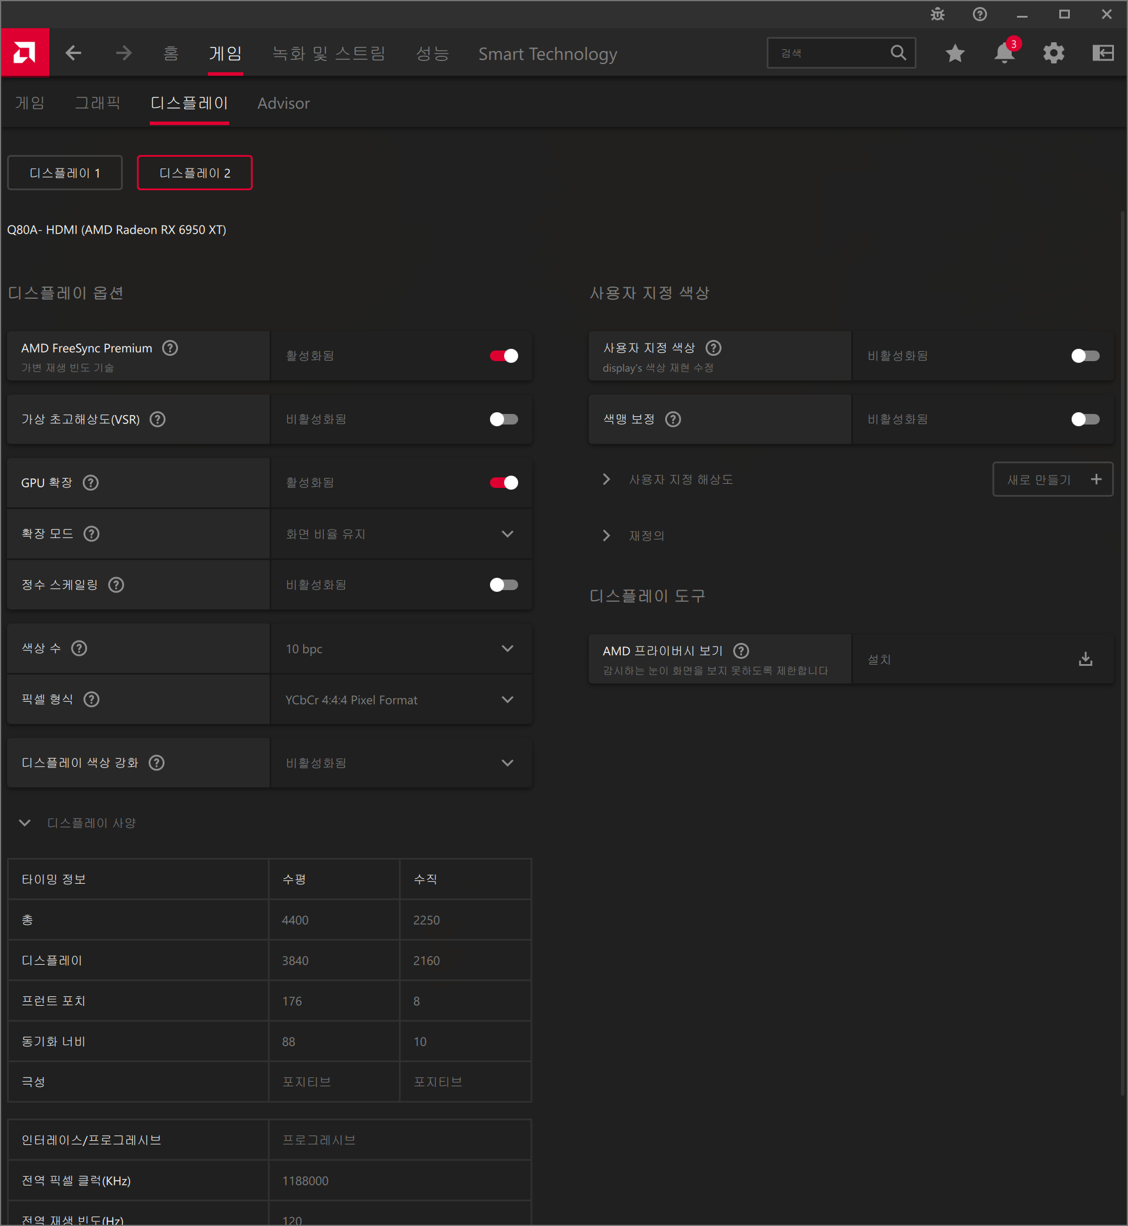Click 새로 만들기 custom resolution button
The height and width of the screenshot is (1226, 1128).
(x=1052, y=480)
